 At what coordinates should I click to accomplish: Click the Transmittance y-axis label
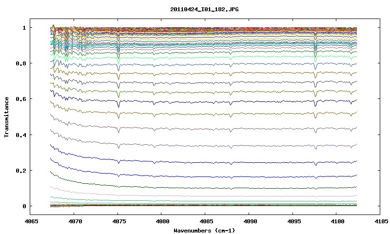[7, 117]
